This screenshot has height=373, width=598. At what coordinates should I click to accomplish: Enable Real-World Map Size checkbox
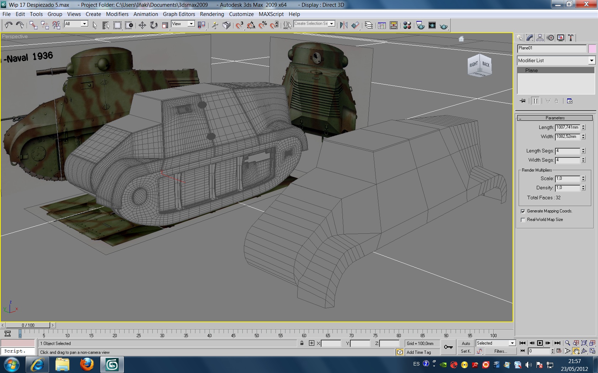coord(523,220)
